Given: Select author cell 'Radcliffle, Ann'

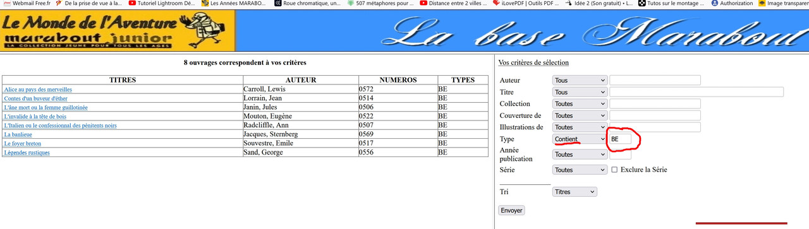Looking at the screenshot, I should (301, 125).
